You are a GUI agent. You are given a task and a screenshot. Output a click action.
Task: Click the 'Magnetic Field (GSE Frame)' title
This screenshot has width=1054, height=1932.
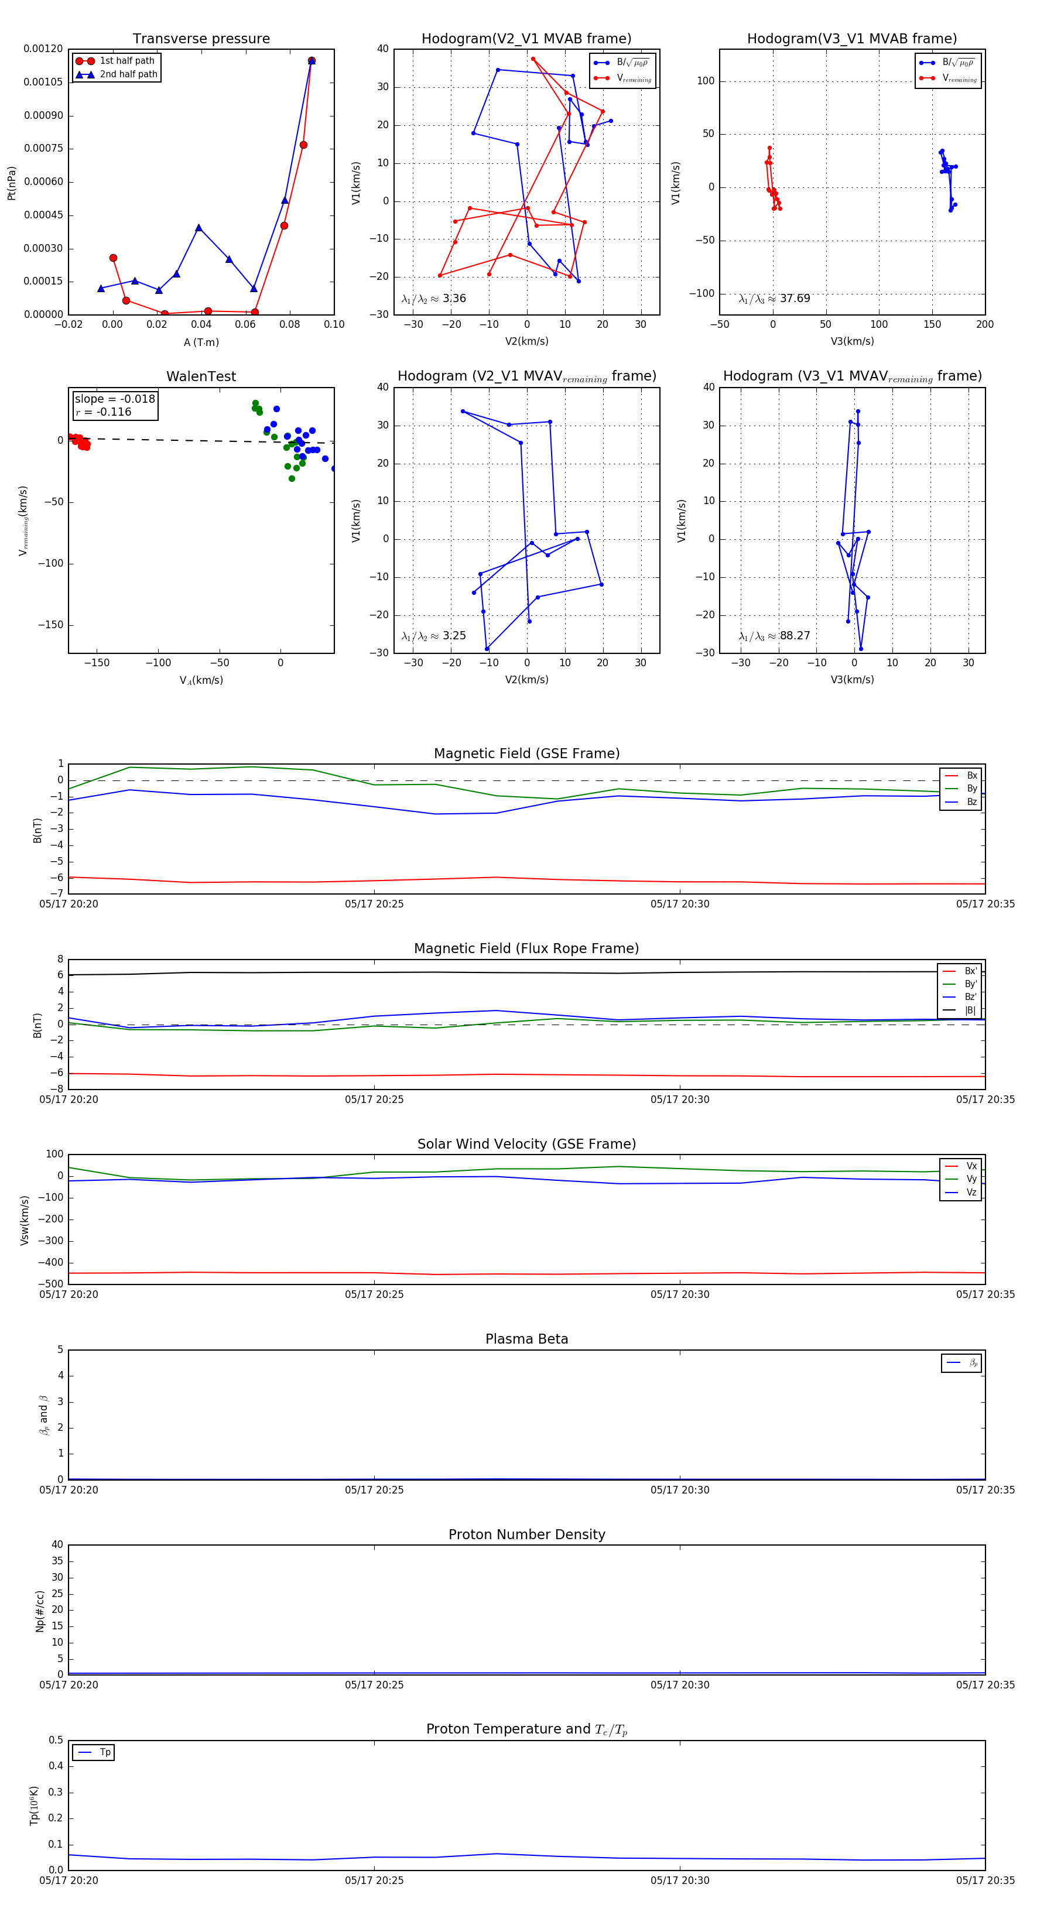click(x=526, y=753)
